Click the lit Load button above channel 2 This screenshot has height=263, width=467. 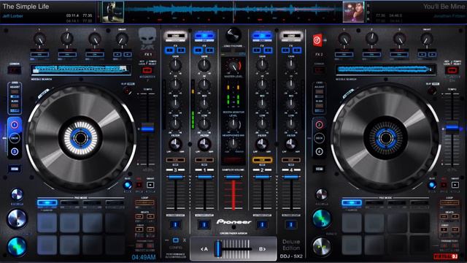pos(262,36)
